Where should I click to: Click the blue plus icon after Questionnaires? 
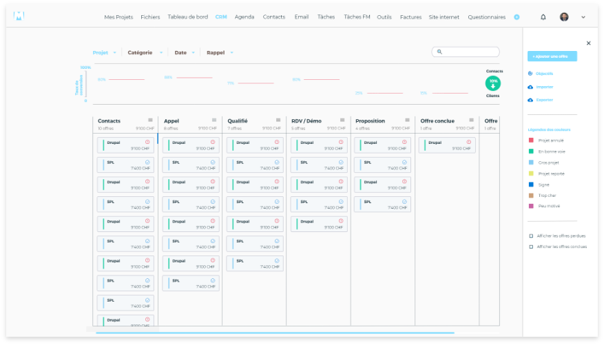coord(517,17)
